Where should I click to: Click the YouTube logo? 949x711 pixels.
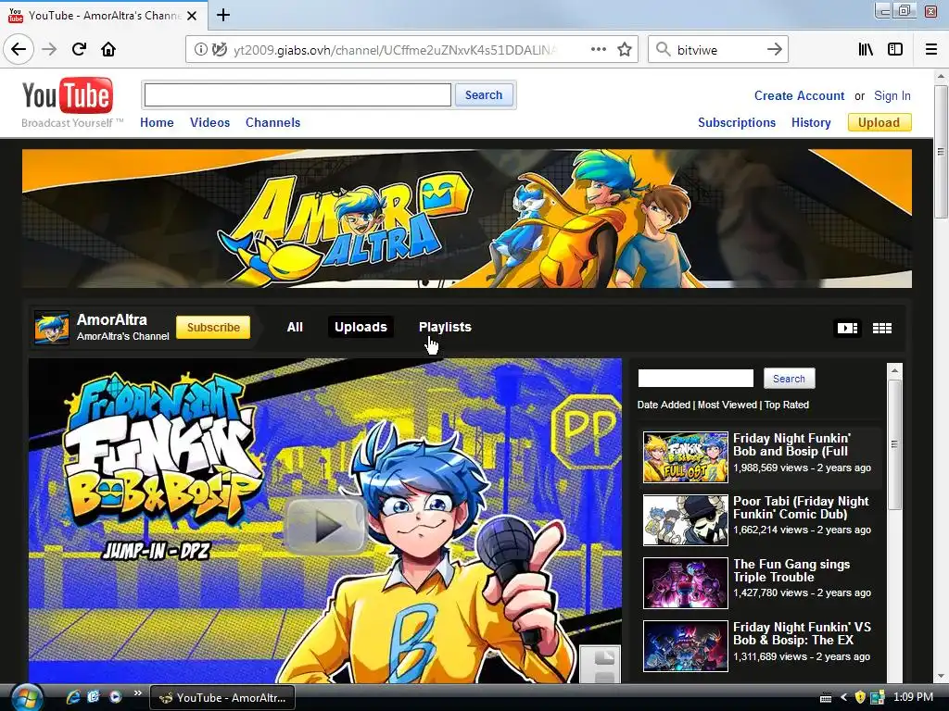68,95
